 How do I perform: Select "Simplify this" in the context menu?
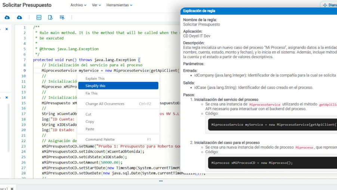coord(95,86)
